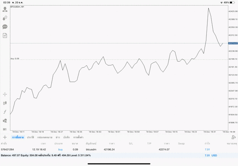Switch to the ประวัติ tab

(x=30, y=137)
